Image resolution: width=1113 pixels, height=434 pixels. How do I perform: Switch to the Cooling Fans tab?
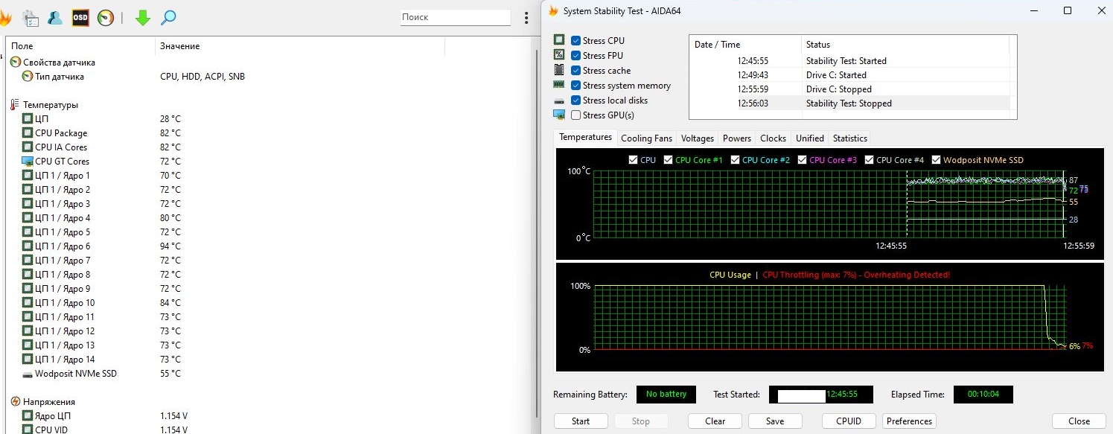646,138
